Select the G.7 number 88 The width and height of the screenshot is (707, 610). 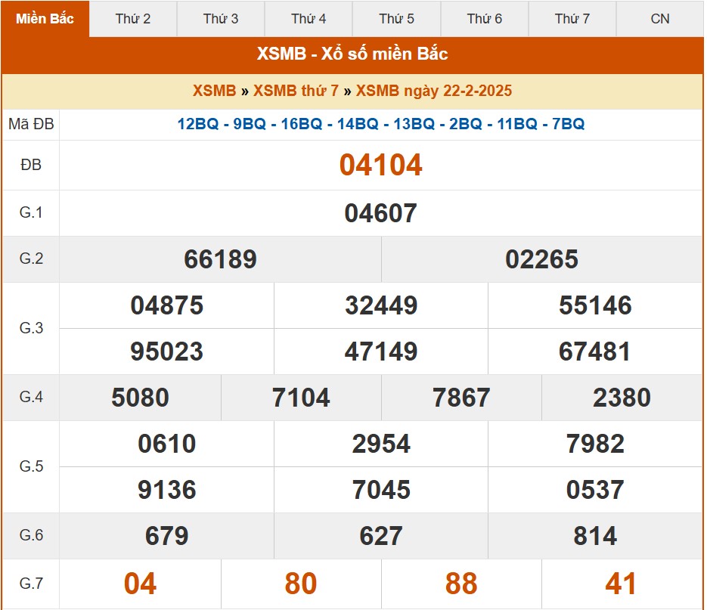click(461, 584)
